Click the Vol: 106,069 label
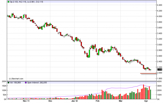The width and height of the screenshot is (163, 105). [x=15, y=83]
